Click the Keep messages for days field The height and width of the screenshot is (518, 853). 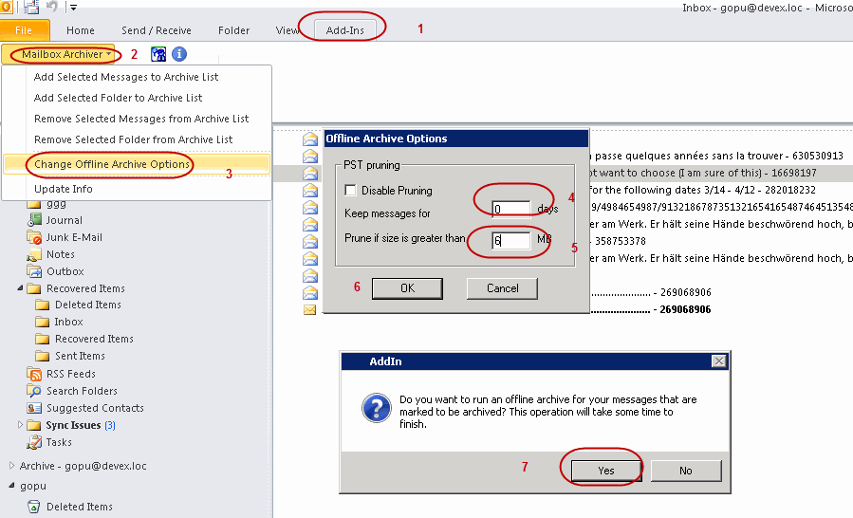[510, 209]
